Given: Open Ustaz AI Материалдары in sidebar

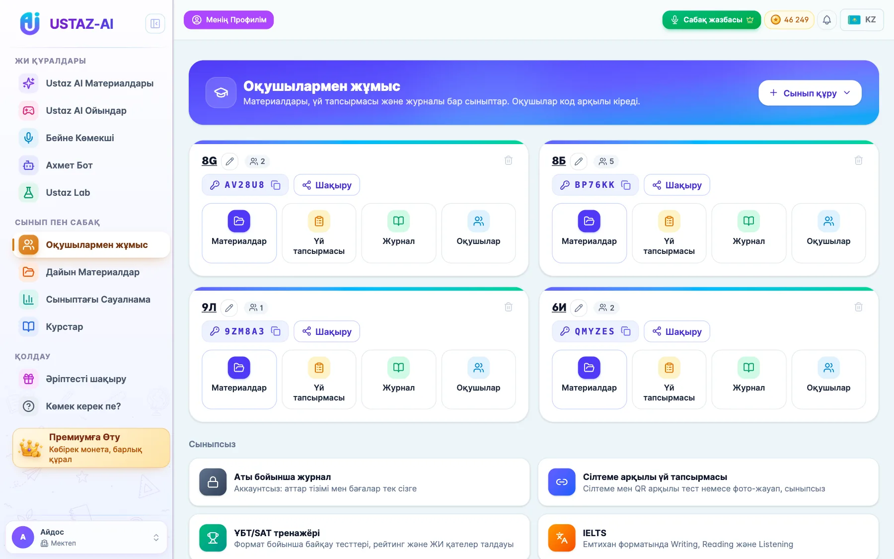Looking at the screenshot, I should [92, 83].
